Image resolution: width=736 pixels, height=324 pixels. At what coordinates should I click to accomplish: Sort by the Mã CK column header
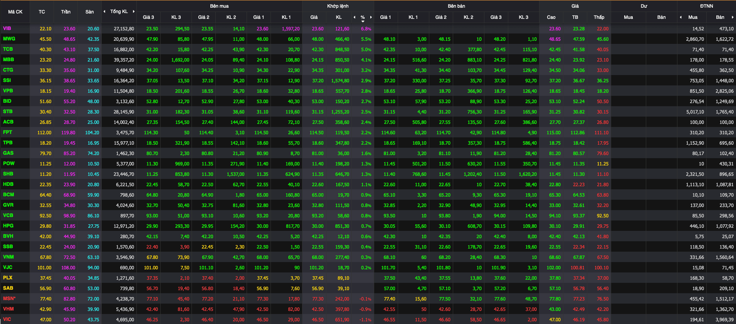(x=15, y=12)
